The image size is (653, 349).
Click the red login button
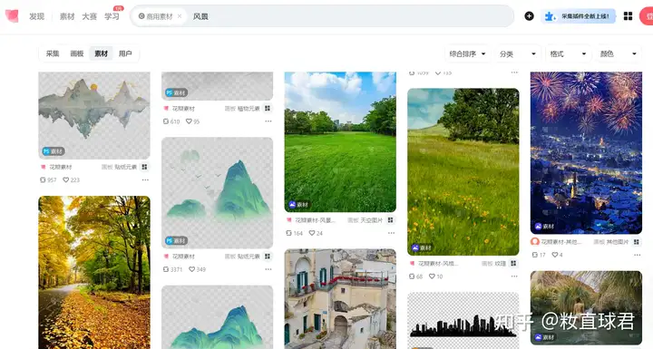click(x=647, y=16)
